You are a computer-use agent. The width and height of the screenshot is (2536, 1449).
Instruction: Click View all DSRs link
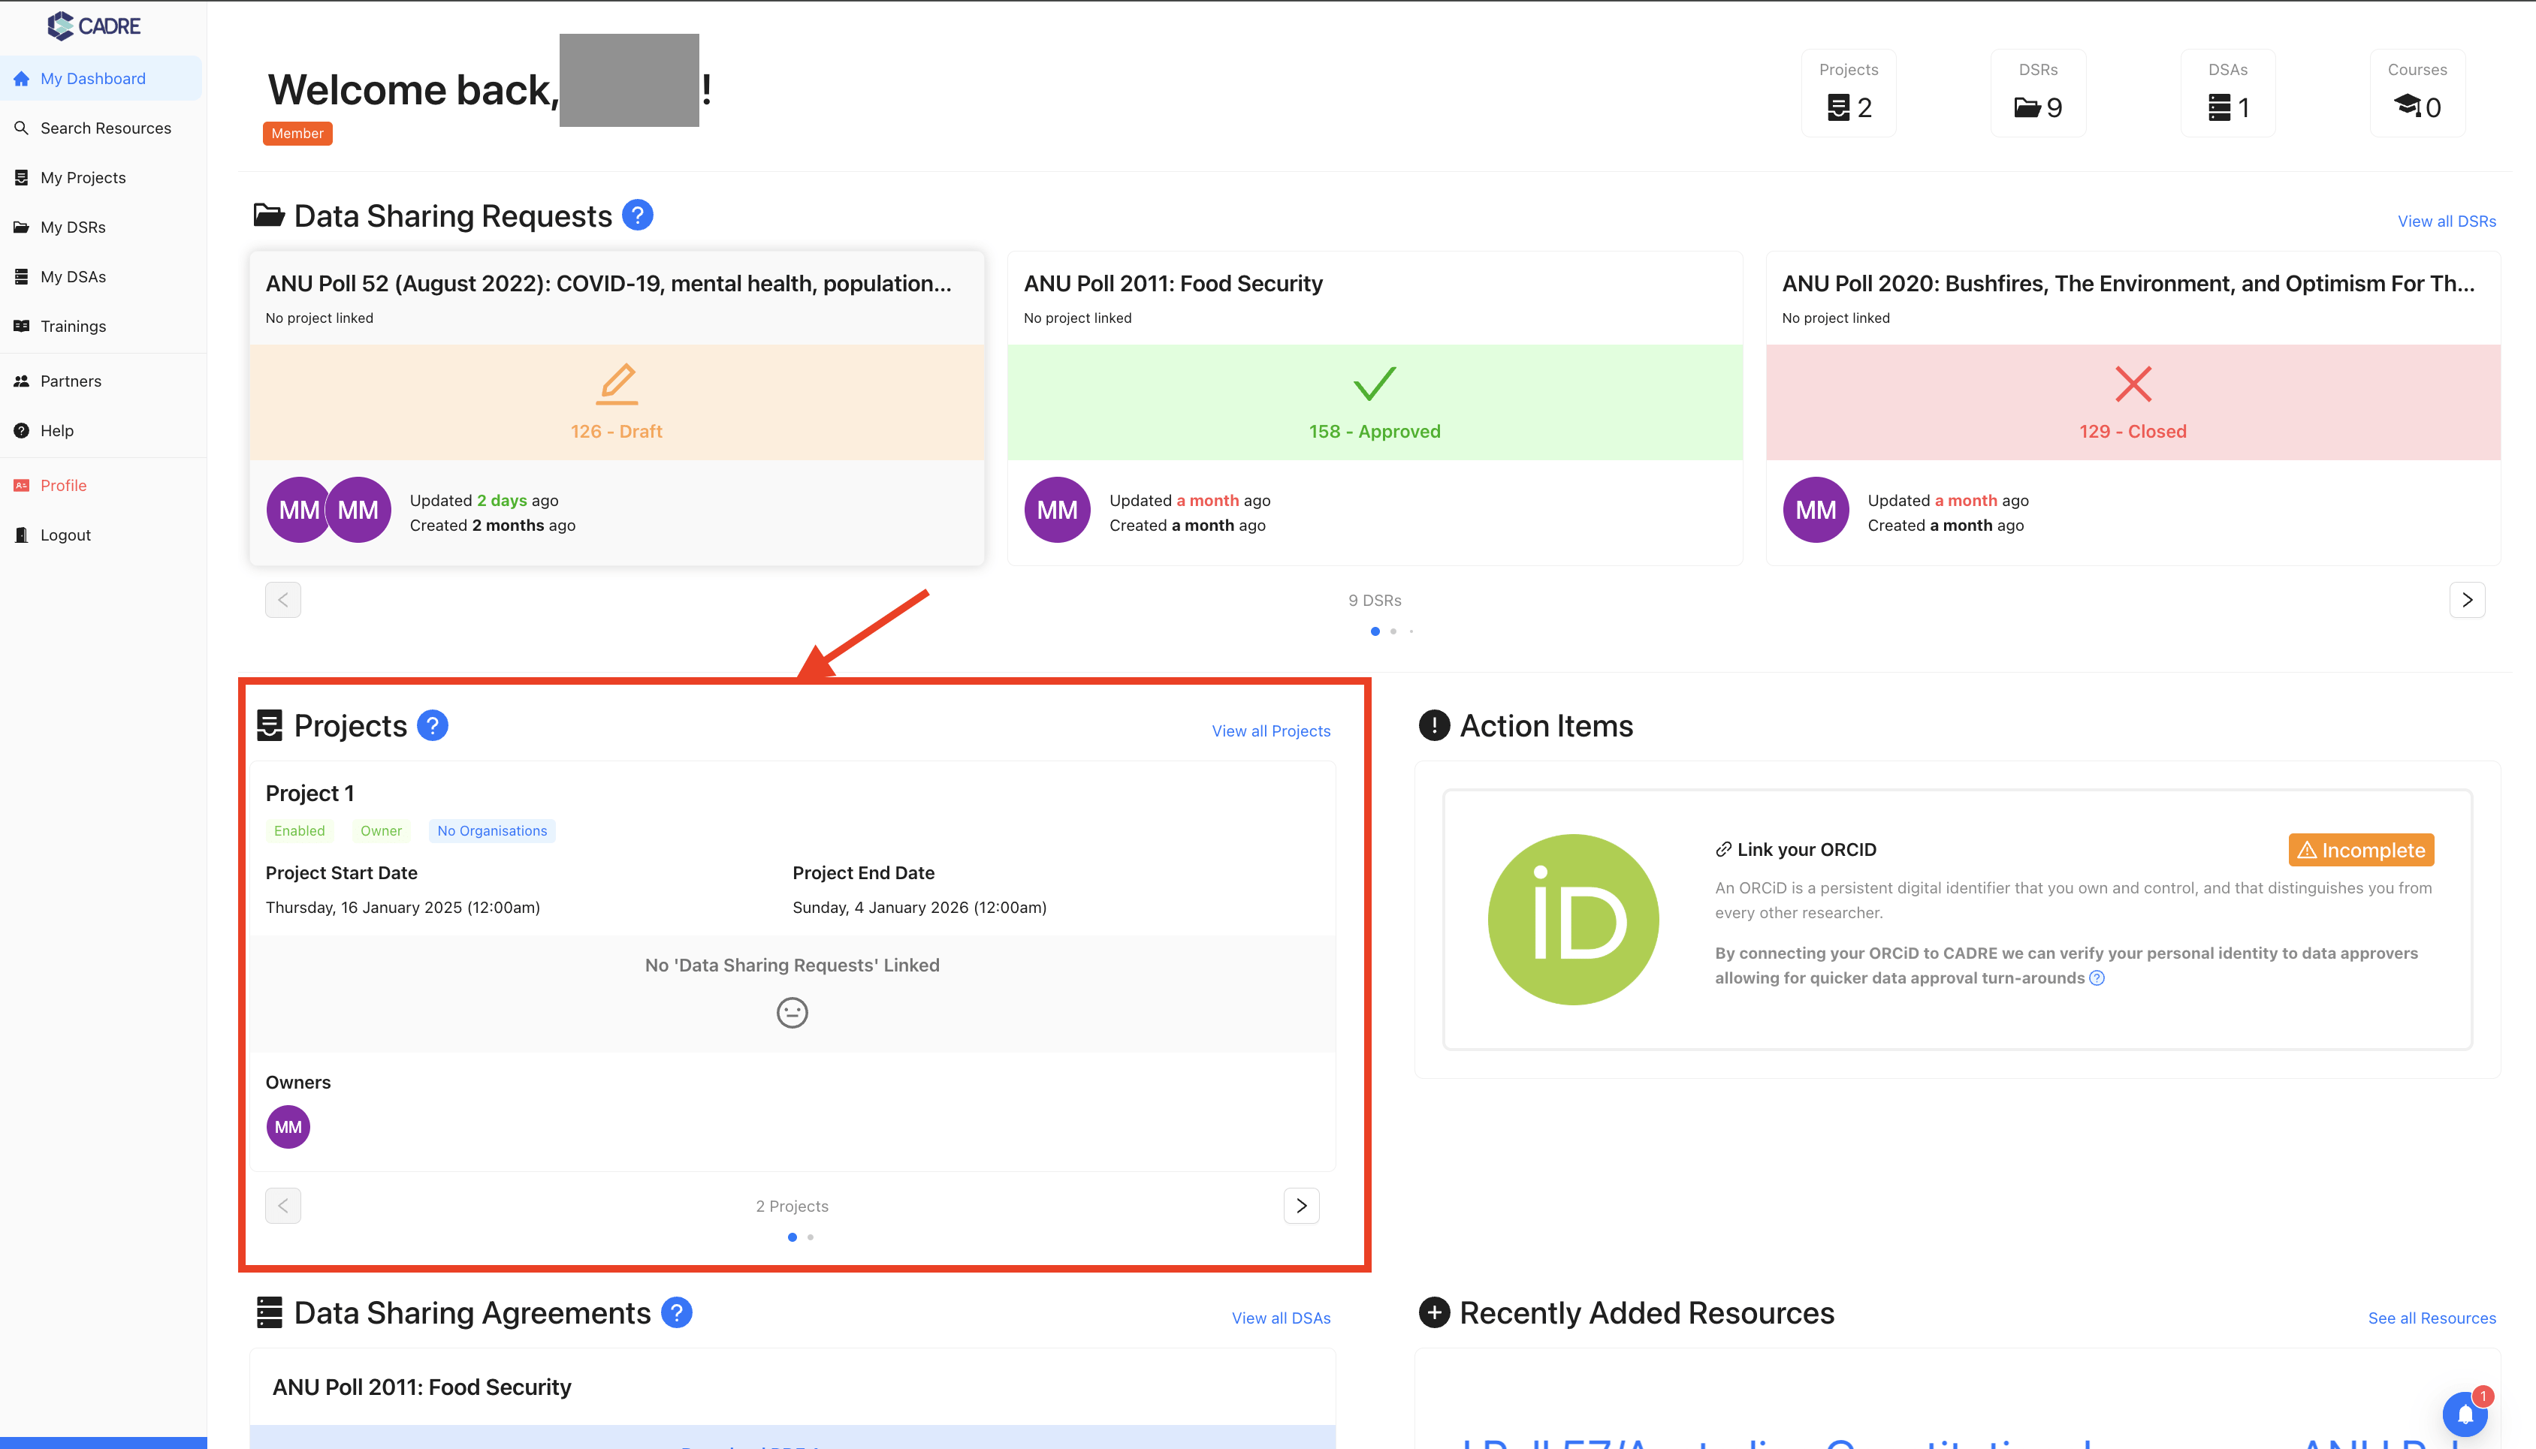click(x=2447, y=221)
